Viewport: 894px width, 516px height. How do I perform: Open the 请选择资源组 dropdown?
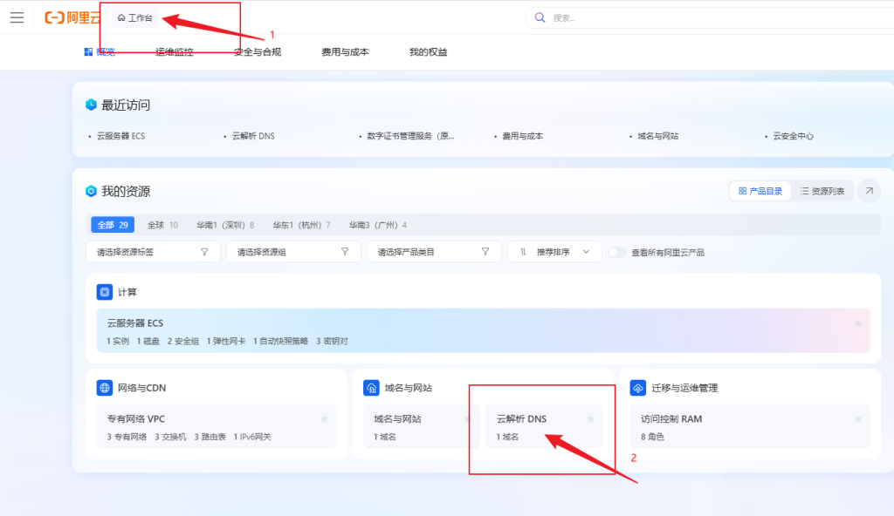(x=292, y=252)
